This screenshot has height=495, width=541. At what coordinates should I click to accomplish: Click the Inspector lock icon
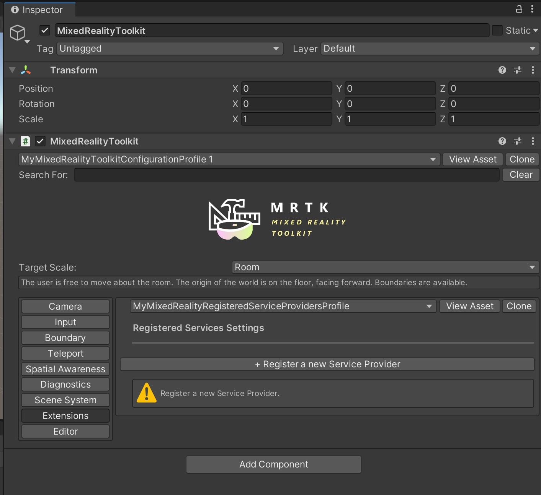(x=519, y=9)
